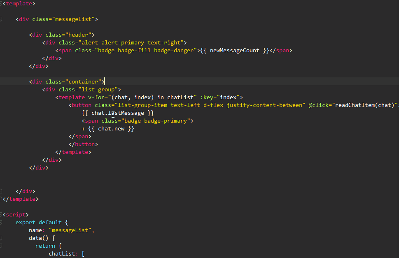Click the </div> closing the header div
The width and height of the screenshot is (399, 258).
[x=39, y=66]
